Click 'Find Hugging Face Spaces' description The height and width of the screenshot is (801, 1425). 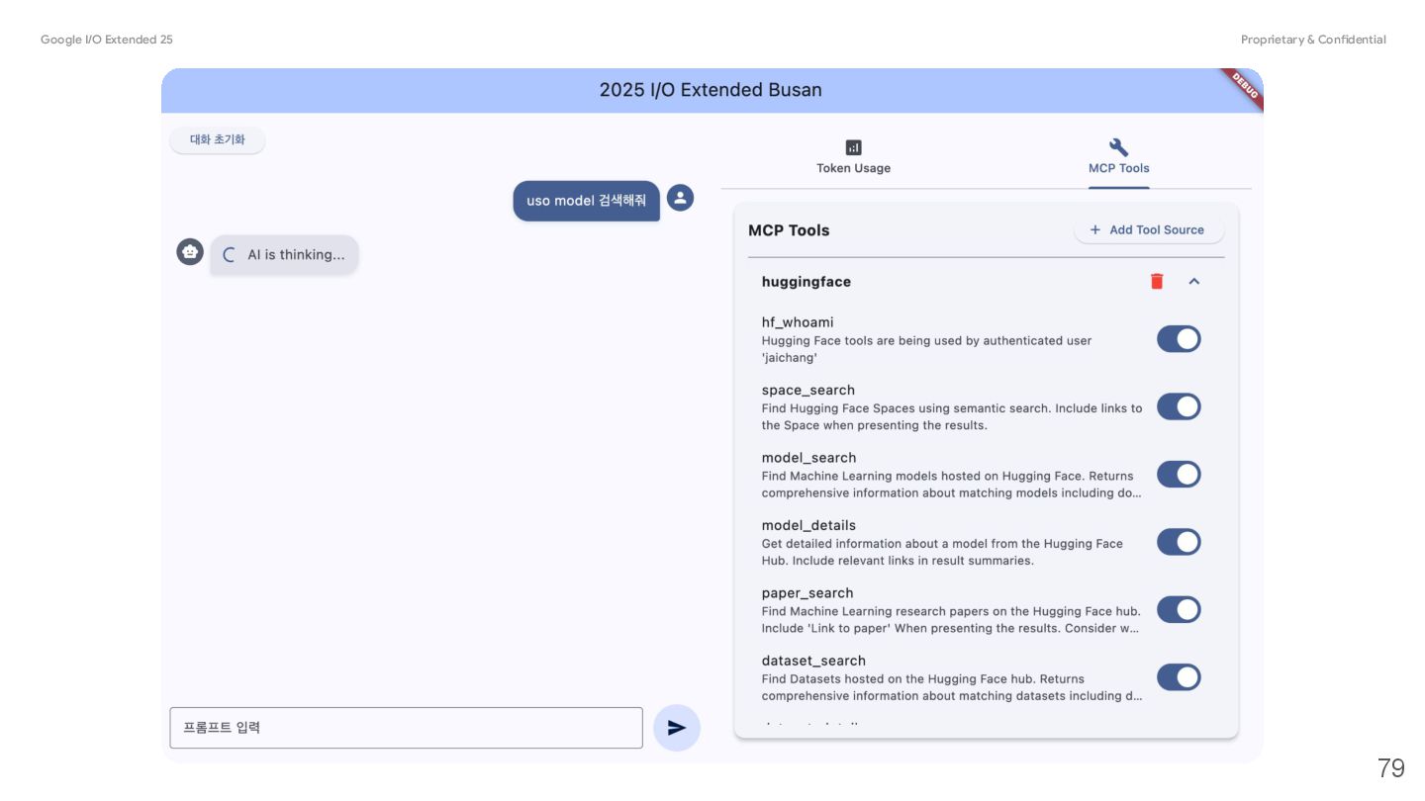(x=952, y=416)
